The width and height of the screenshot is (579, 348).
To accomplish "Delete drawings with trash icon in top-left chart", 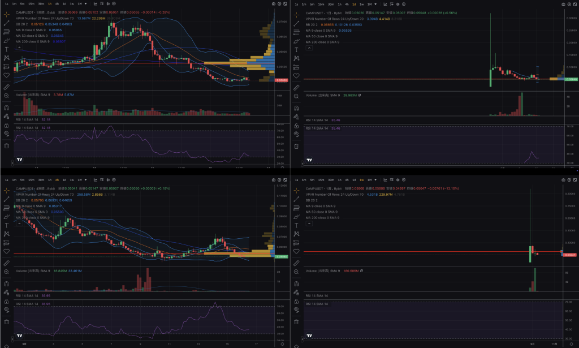I will pyautogui.click(x=6, y=146).
